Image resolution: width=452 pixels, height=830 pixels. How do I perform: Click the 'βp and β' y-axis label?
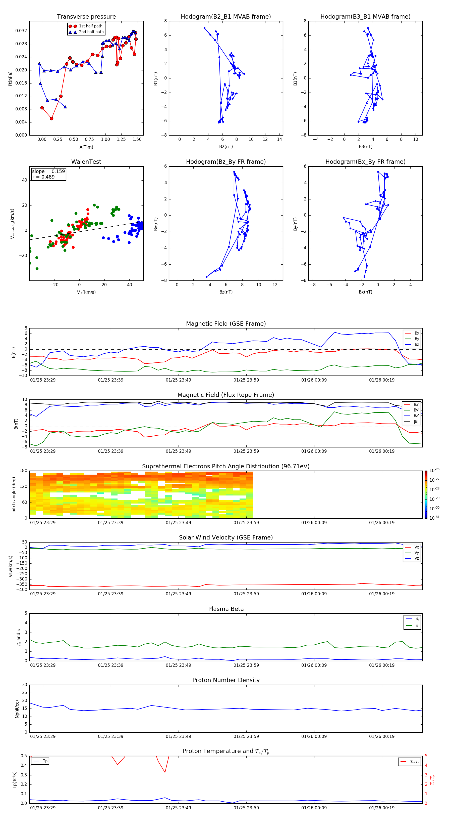19,637
